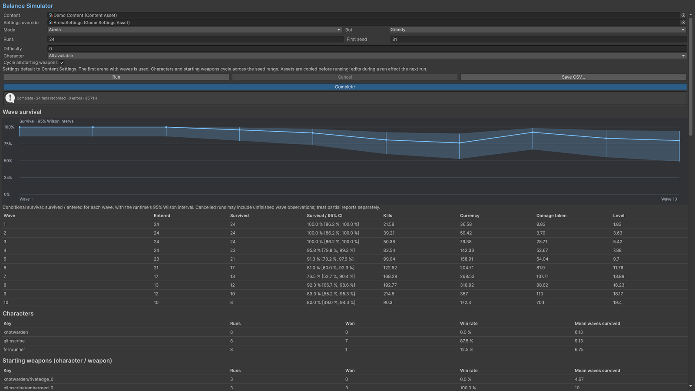Click the Currency value 318.92
695x391 pixels.
click(x=467, y=285)
